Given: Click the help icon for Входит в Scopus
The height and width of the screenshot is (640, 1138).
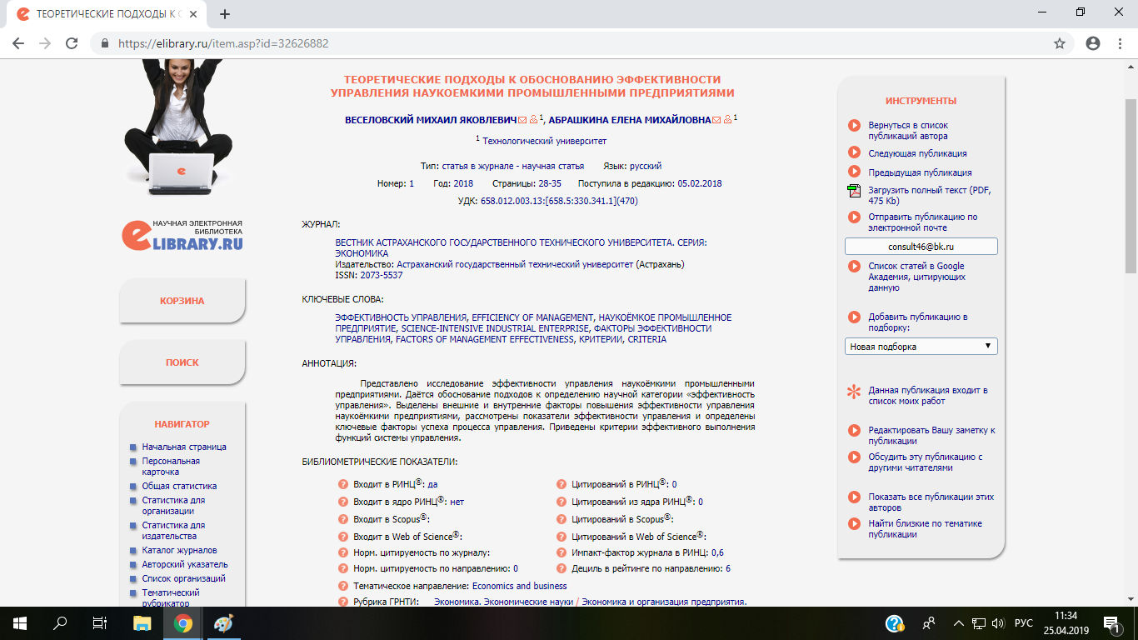Looking at the screenshot, I should pyautogui.click(x=342, y=519).
